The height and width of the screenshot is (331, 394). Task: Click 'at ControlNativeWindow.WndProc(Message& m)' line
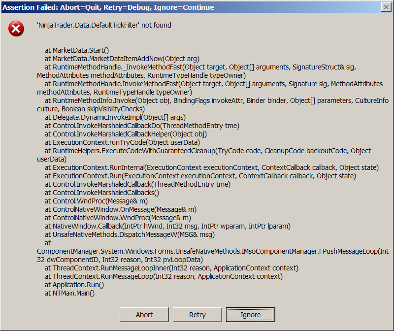point(118,218)
